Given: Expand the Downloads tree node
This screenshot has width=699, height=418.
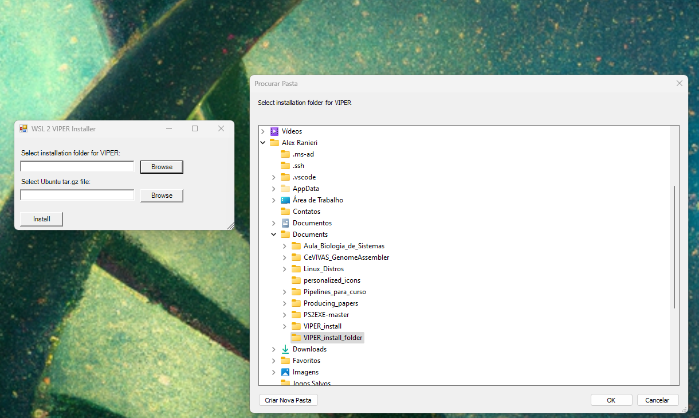Looking at the screenshot, I should coord(274,349).
